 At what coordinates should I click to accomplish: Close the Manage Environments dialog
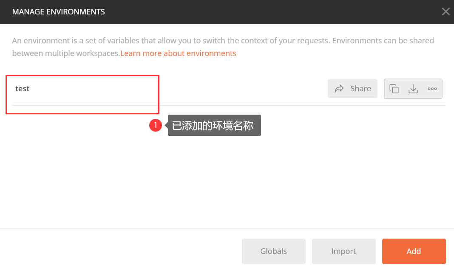pos(446,11)
